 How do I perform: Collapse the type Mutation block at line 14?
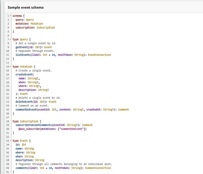tap(10, 67)
